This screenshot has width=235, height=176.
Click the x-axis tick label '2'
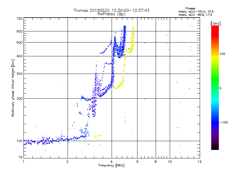68,162
